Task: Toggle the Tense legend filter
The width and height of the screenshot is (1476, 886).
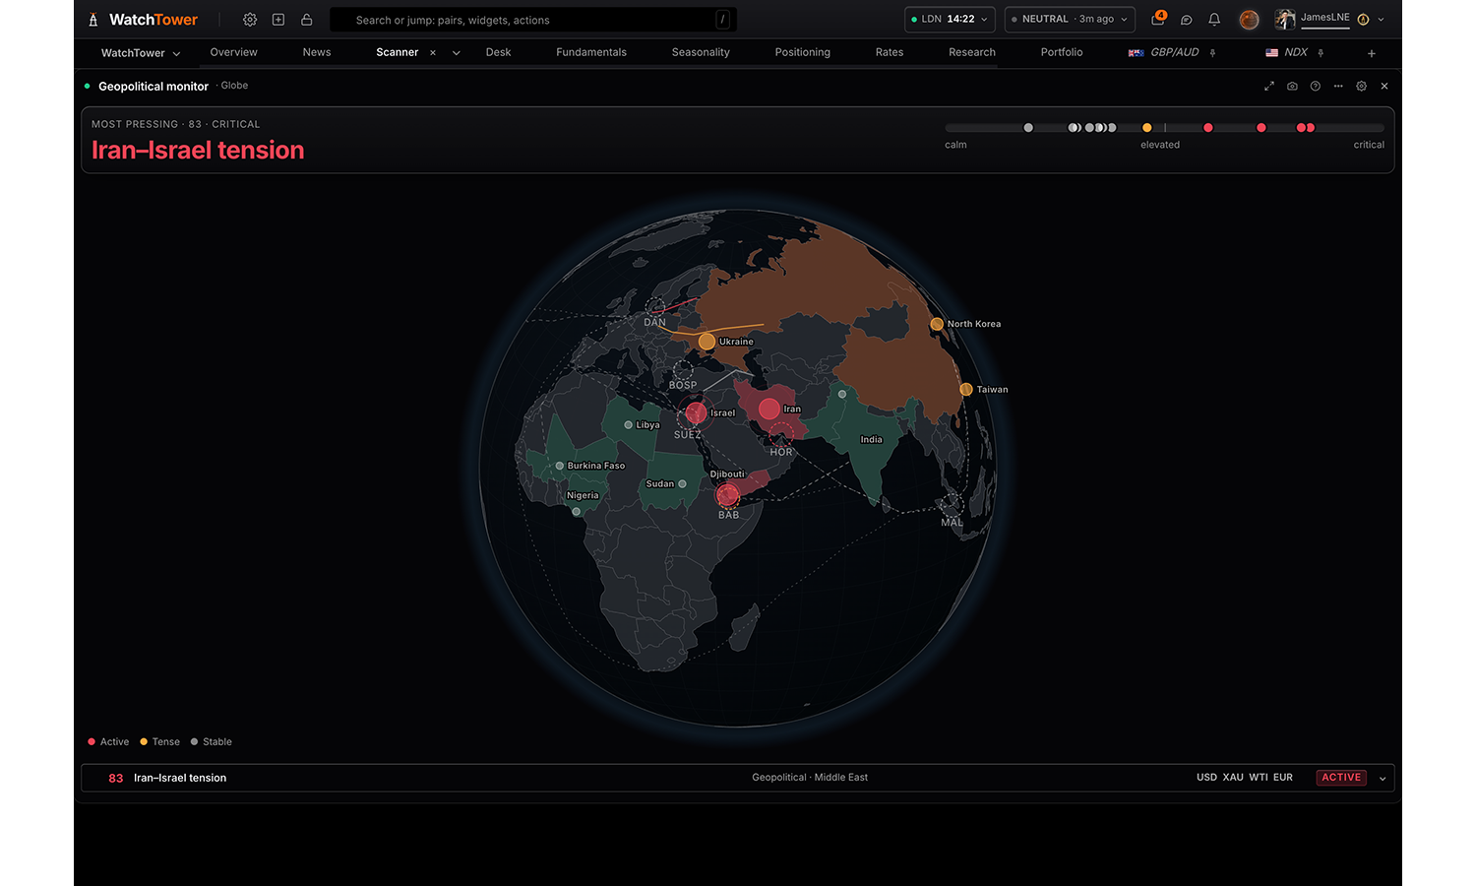Action: (159, 742)
